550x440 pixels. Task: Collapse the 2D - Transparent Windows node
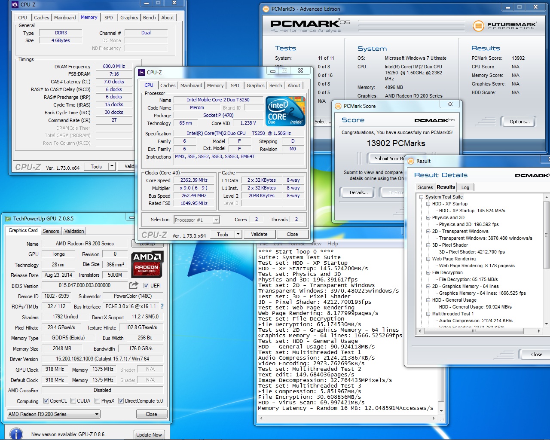pos(428,232)
